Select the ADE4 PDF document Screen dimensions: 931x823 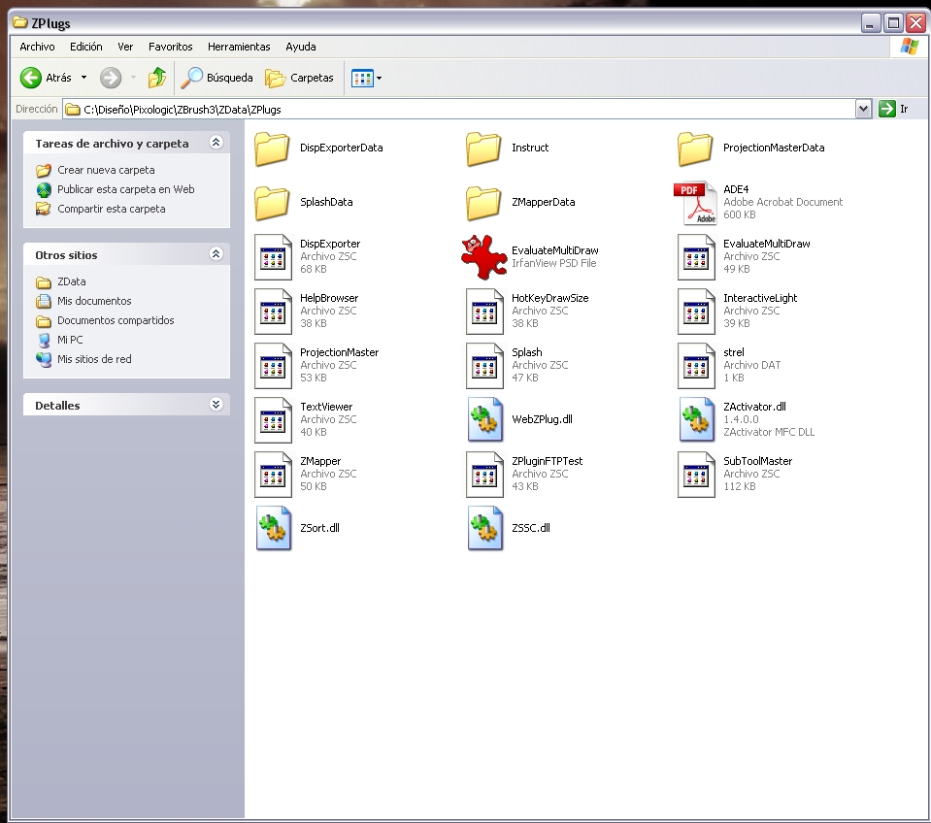point(758,202)
